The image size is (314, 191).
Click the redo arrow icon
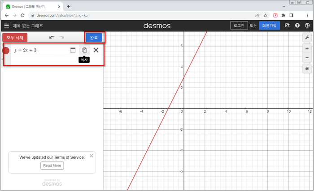pyautogui.click(x=61, y=38)
